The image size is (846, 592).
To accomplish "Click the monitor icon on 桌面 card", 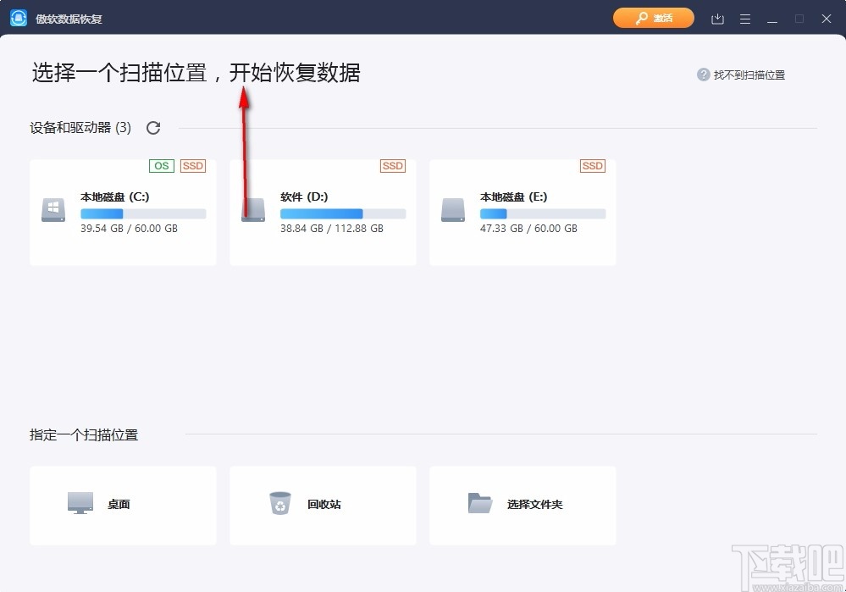I will coord(80,502).
